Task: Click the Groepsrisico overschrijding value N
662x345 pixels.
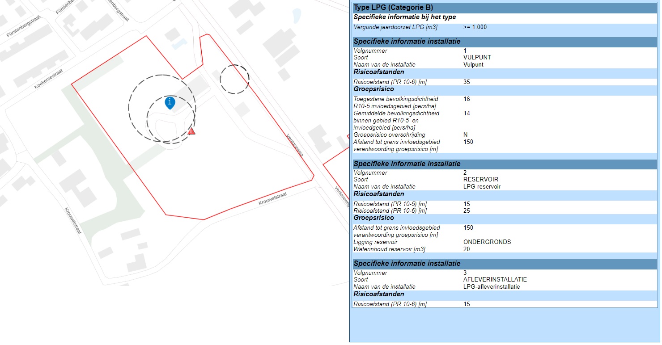Action: pos(465,135)
